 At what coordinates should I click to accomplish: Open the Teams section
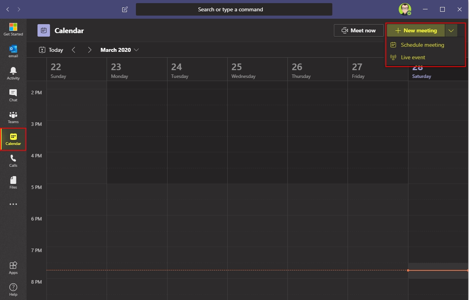[x=13, y=117]
